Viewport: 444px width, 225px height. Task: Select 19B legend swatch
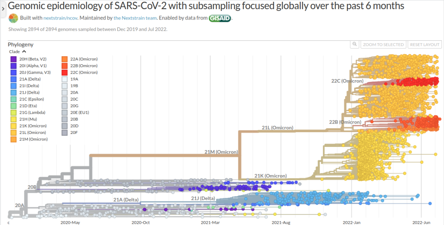65,86
